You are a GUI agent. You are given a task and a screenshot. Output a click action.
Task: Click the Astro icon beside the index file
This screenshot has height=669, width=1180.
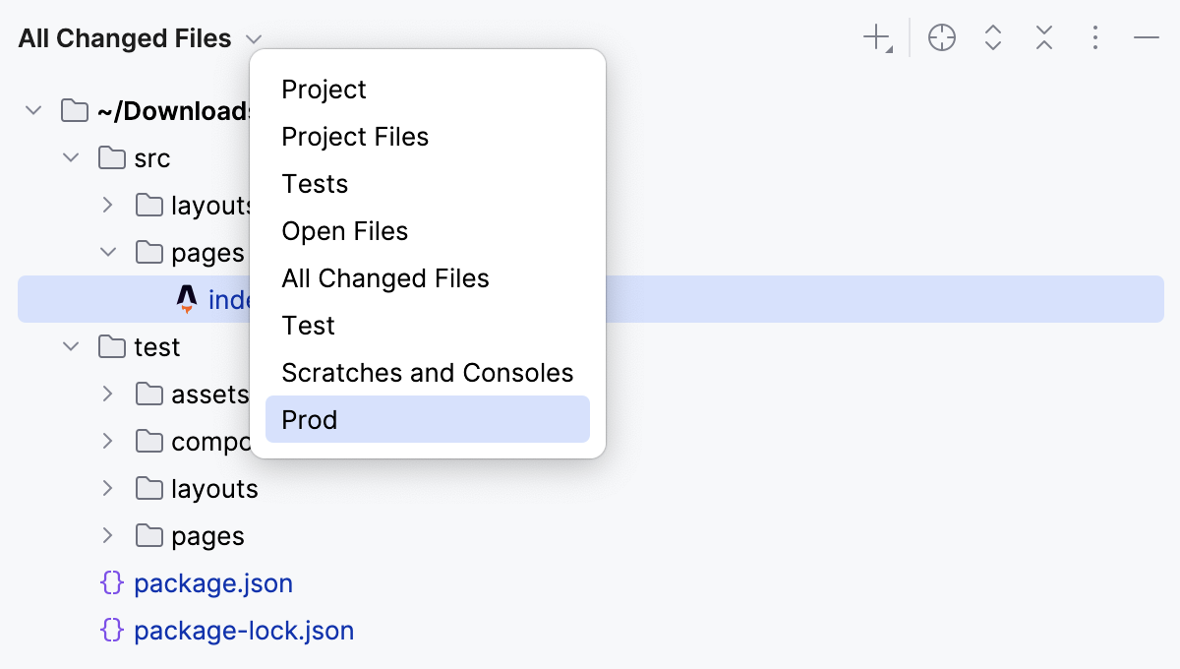(x=187, y=299)
